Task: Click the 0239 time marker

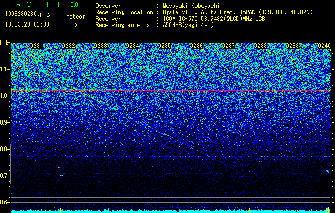Action: pos(292,46)
